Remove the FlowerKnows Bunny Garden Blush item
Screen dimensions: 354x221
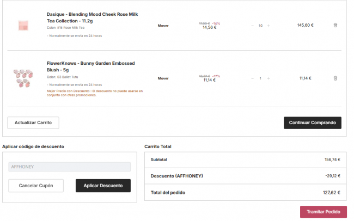coord(335,78)
